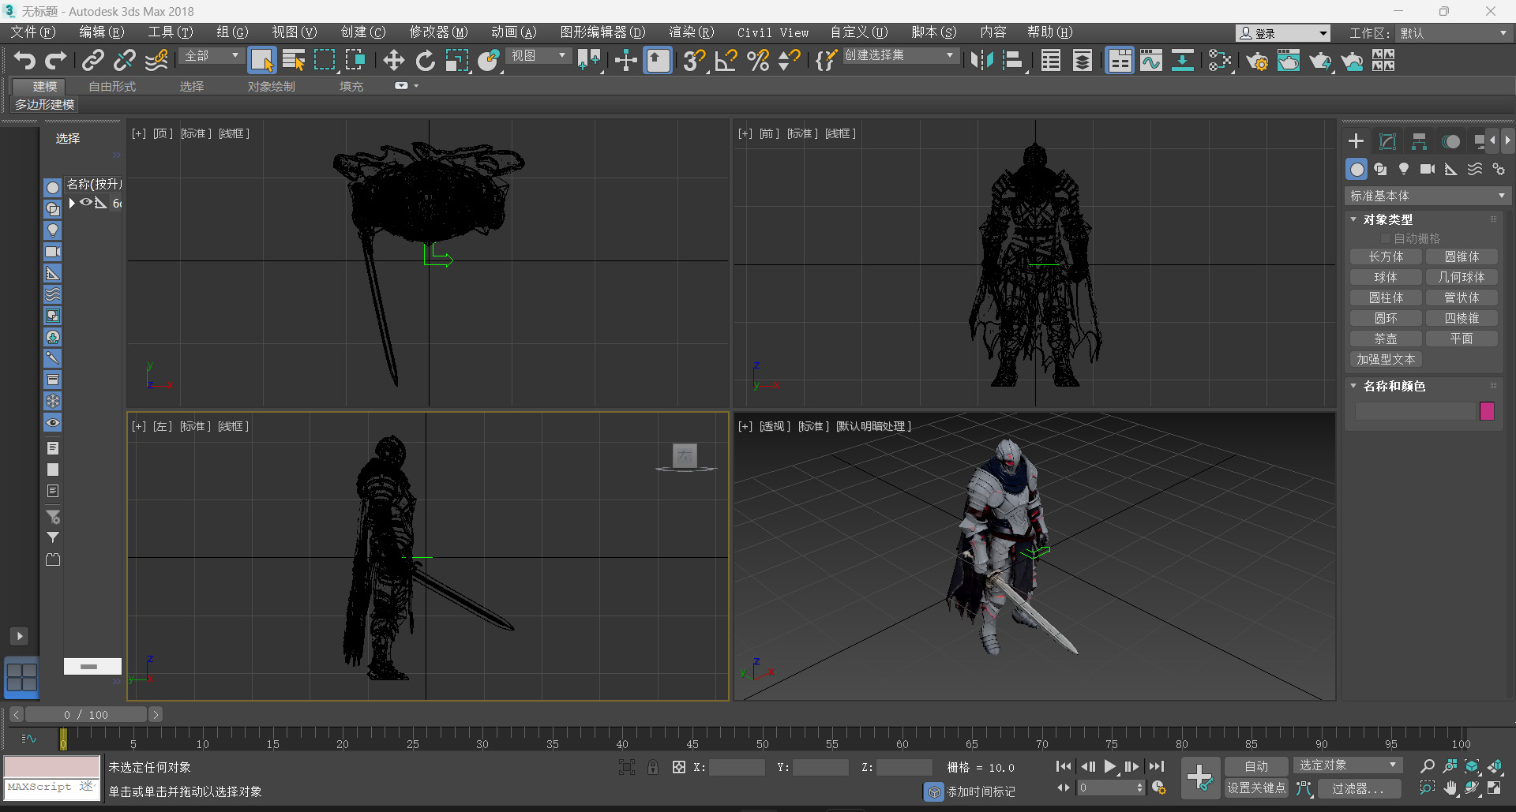The image size is (1516, 812).
Task: Open the Motion panel tab
Action: point(1450,141)
